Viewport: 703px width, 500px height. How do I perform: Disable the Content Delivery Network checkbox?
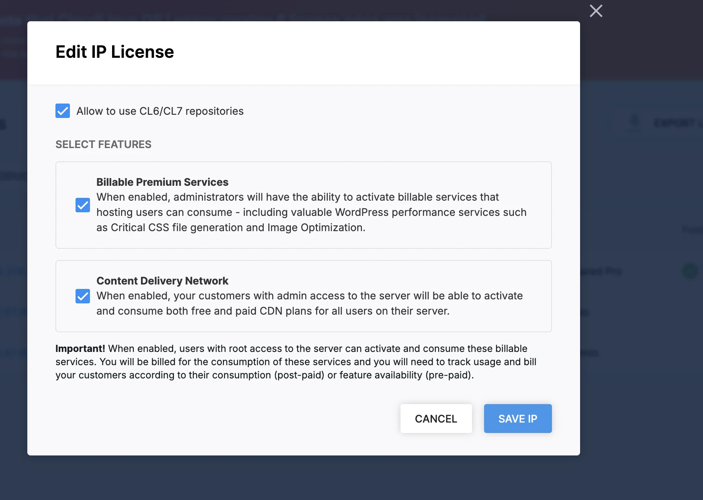click(x=82, y=296)
